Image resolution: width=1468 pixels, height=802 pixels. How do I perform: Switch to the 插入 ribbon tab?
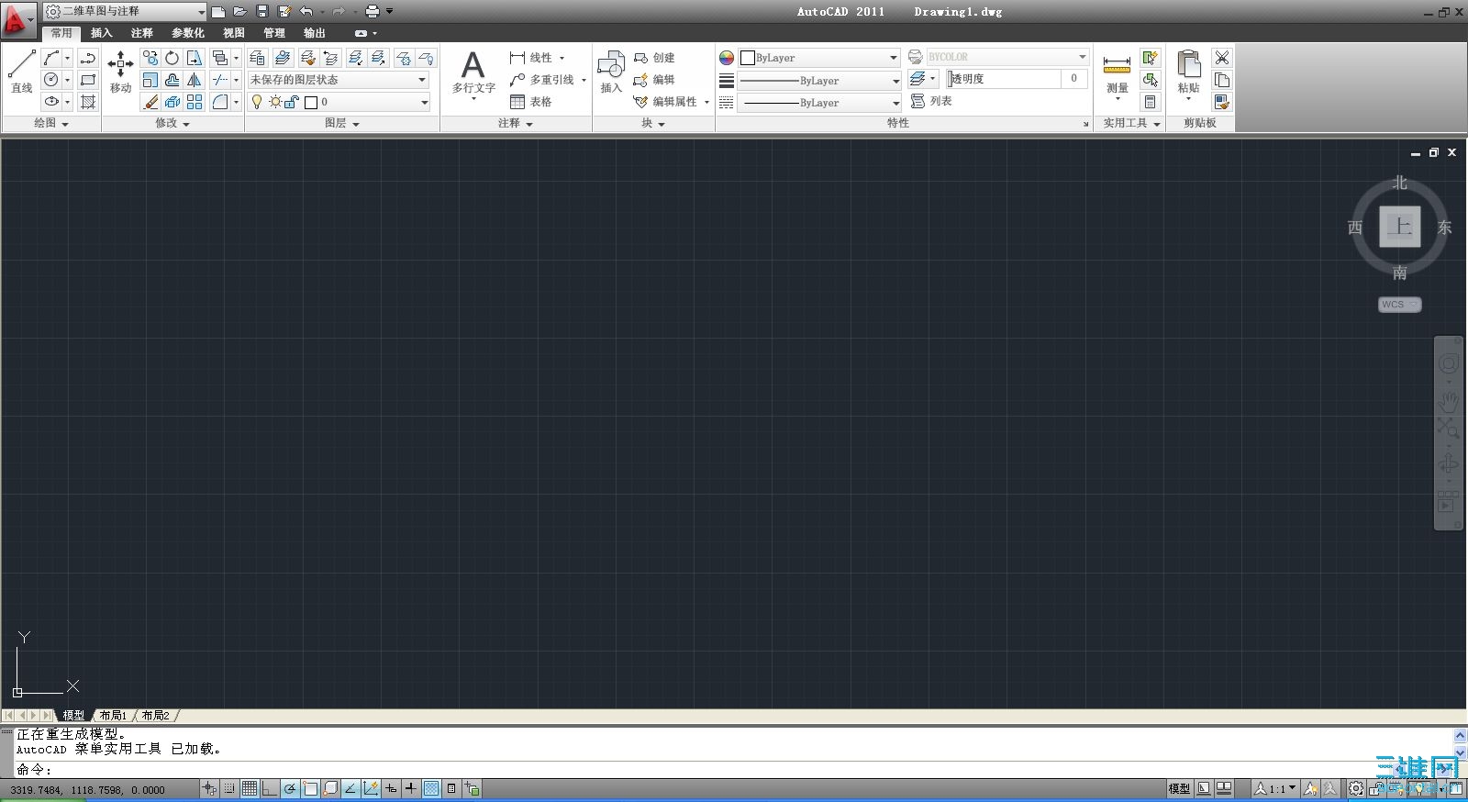point(101,33)
